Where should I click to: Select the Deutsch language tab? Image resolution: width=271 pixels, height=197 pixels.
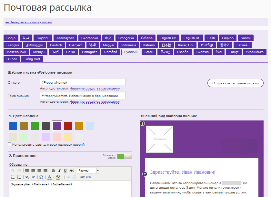(56, 45)
